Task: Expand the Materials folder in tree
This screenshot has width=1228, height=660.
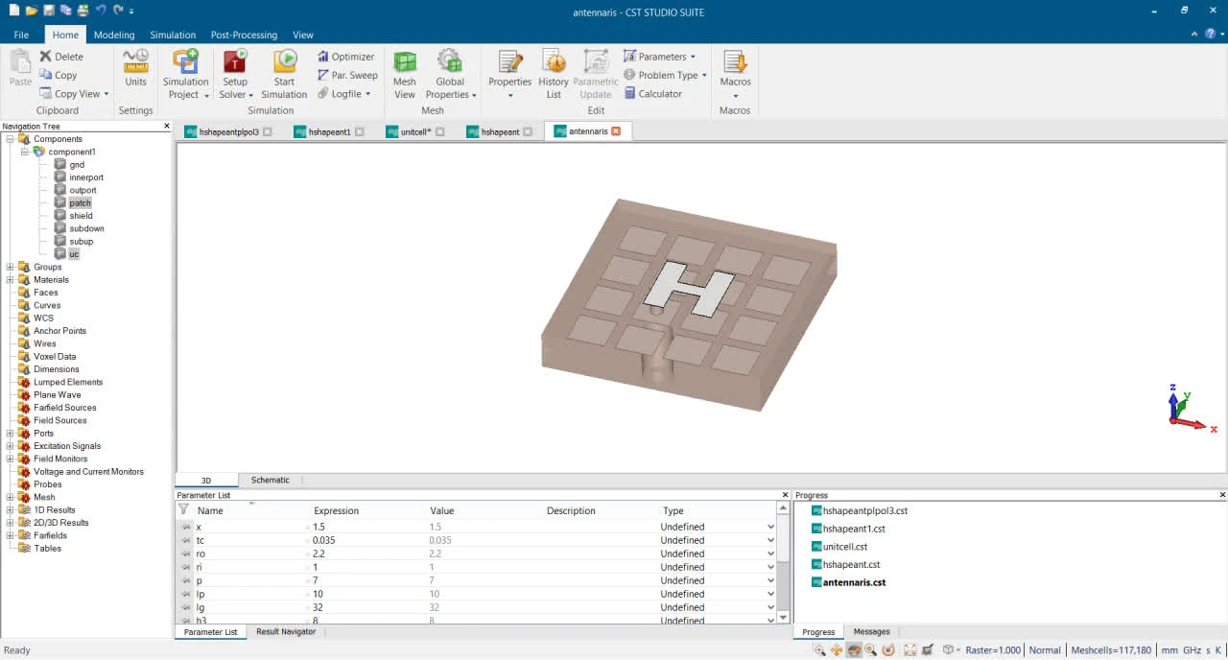Action: click(x=11, y=280)
